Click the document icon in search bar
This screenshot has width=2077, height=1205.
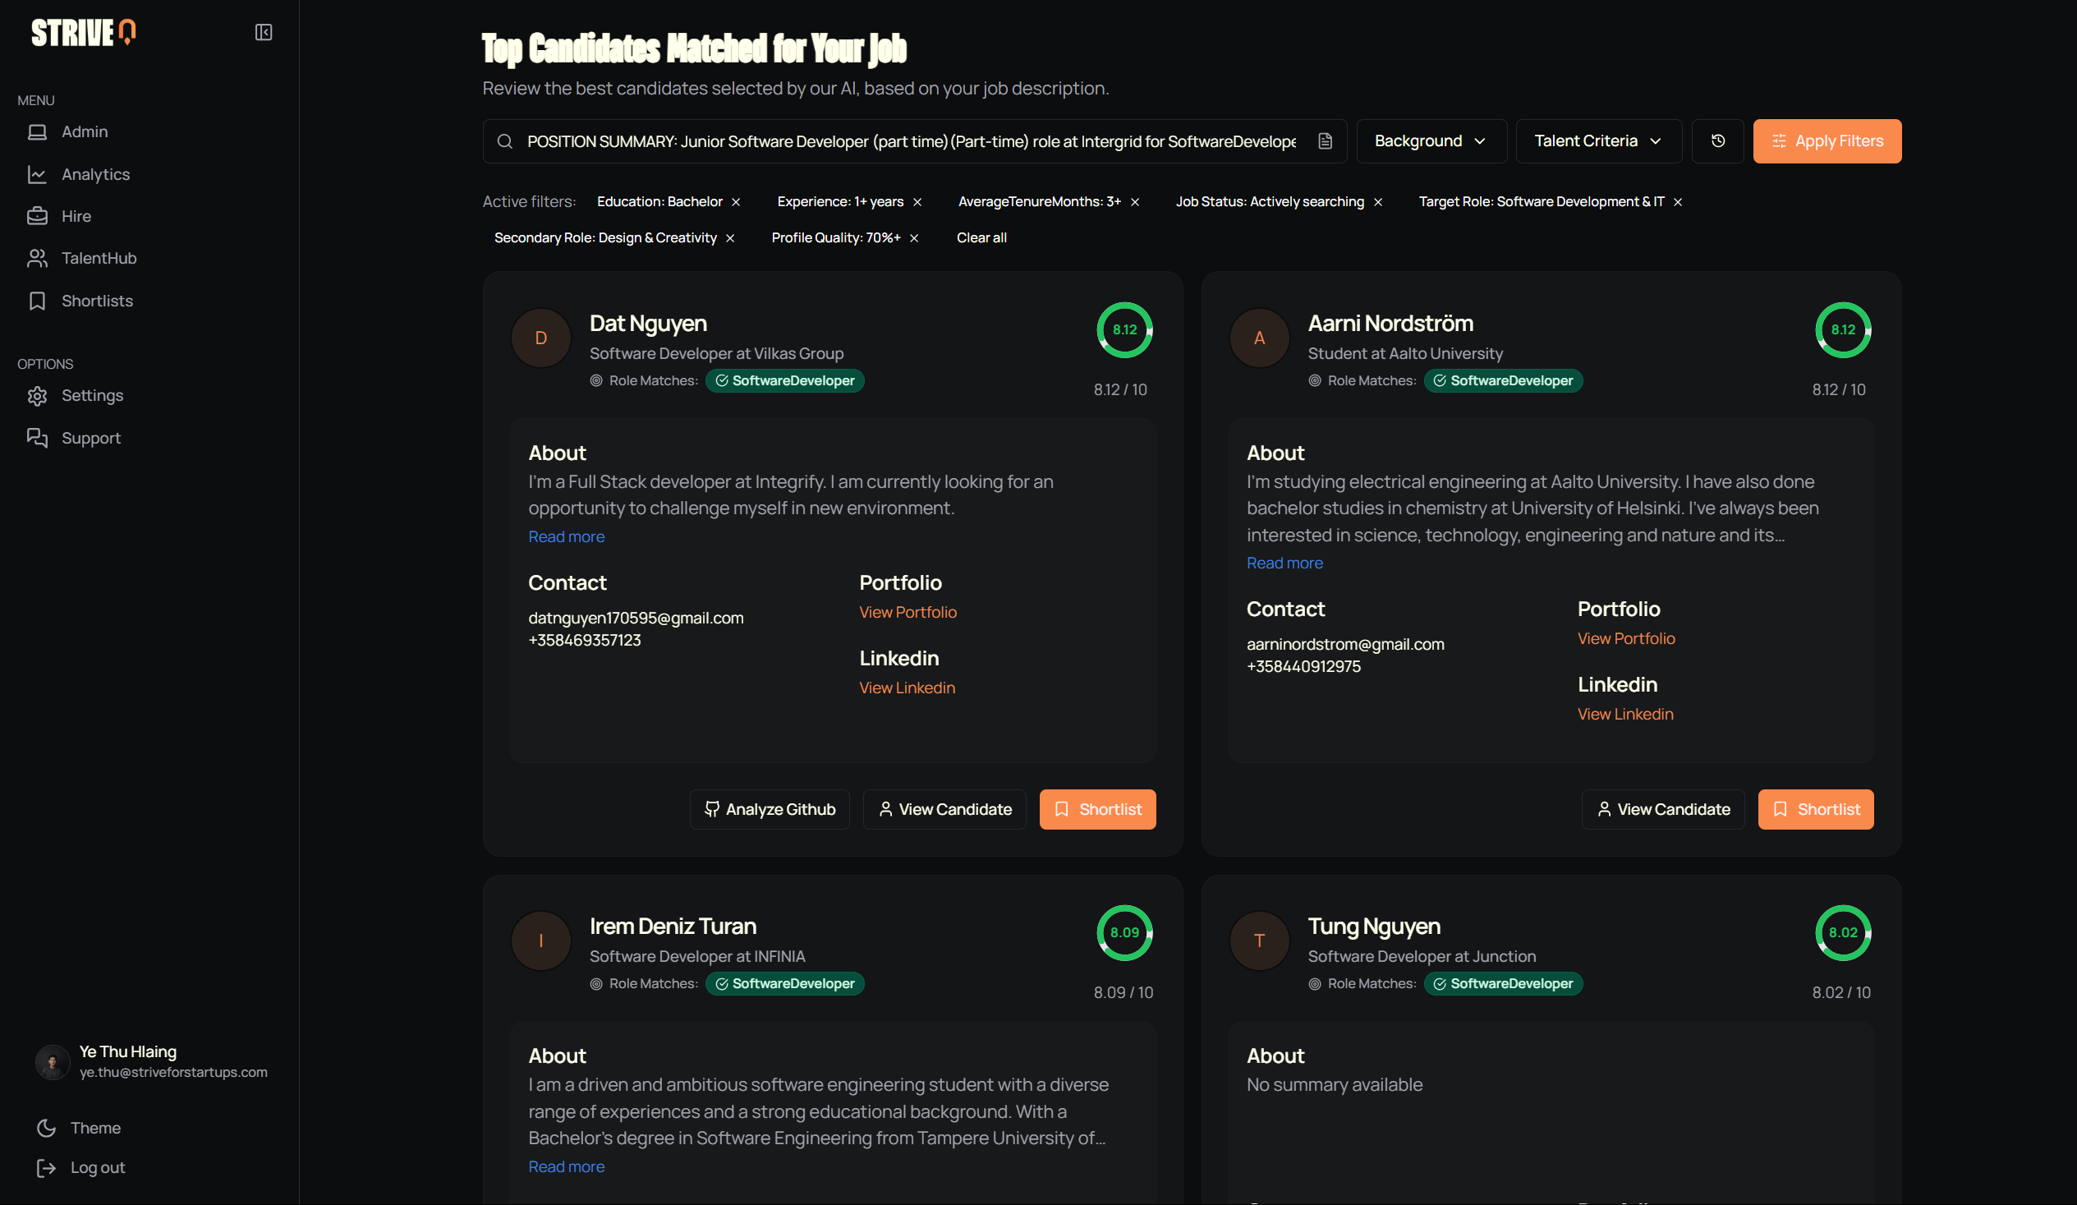pos(1326,142)
